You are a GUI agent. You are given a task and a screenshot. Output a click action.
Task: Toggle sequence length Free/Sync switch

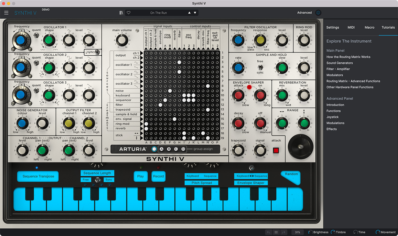point(98,180)
